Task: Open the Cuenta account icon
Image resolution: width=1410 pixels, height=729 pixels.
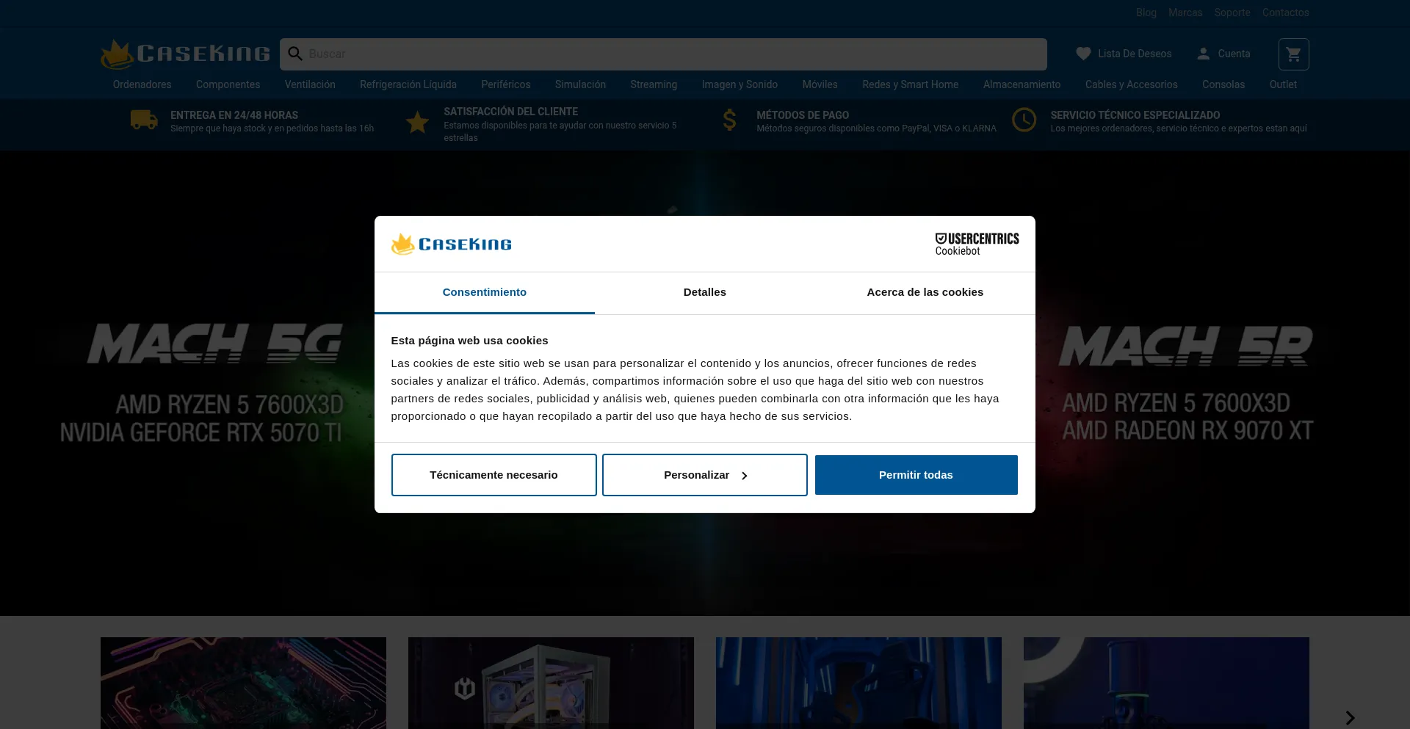Action: coord(1203,54)
